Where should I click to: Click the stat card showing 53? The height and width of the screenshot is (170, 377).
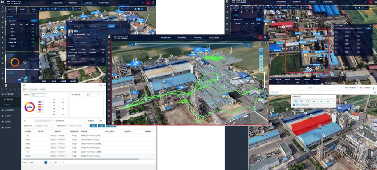(x=236, y=9)
